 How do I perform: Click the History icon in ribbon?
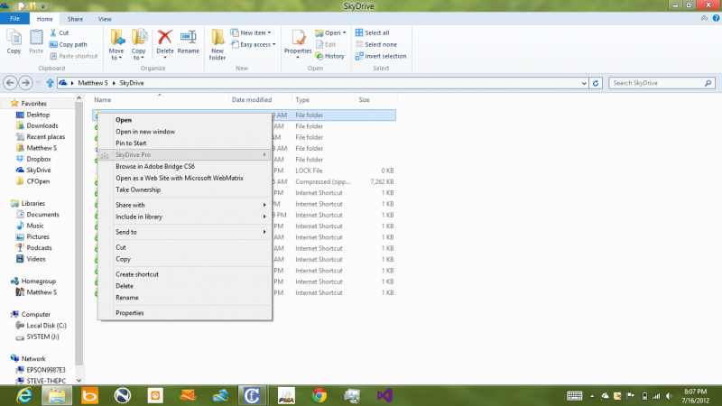[x=319, y=56]
